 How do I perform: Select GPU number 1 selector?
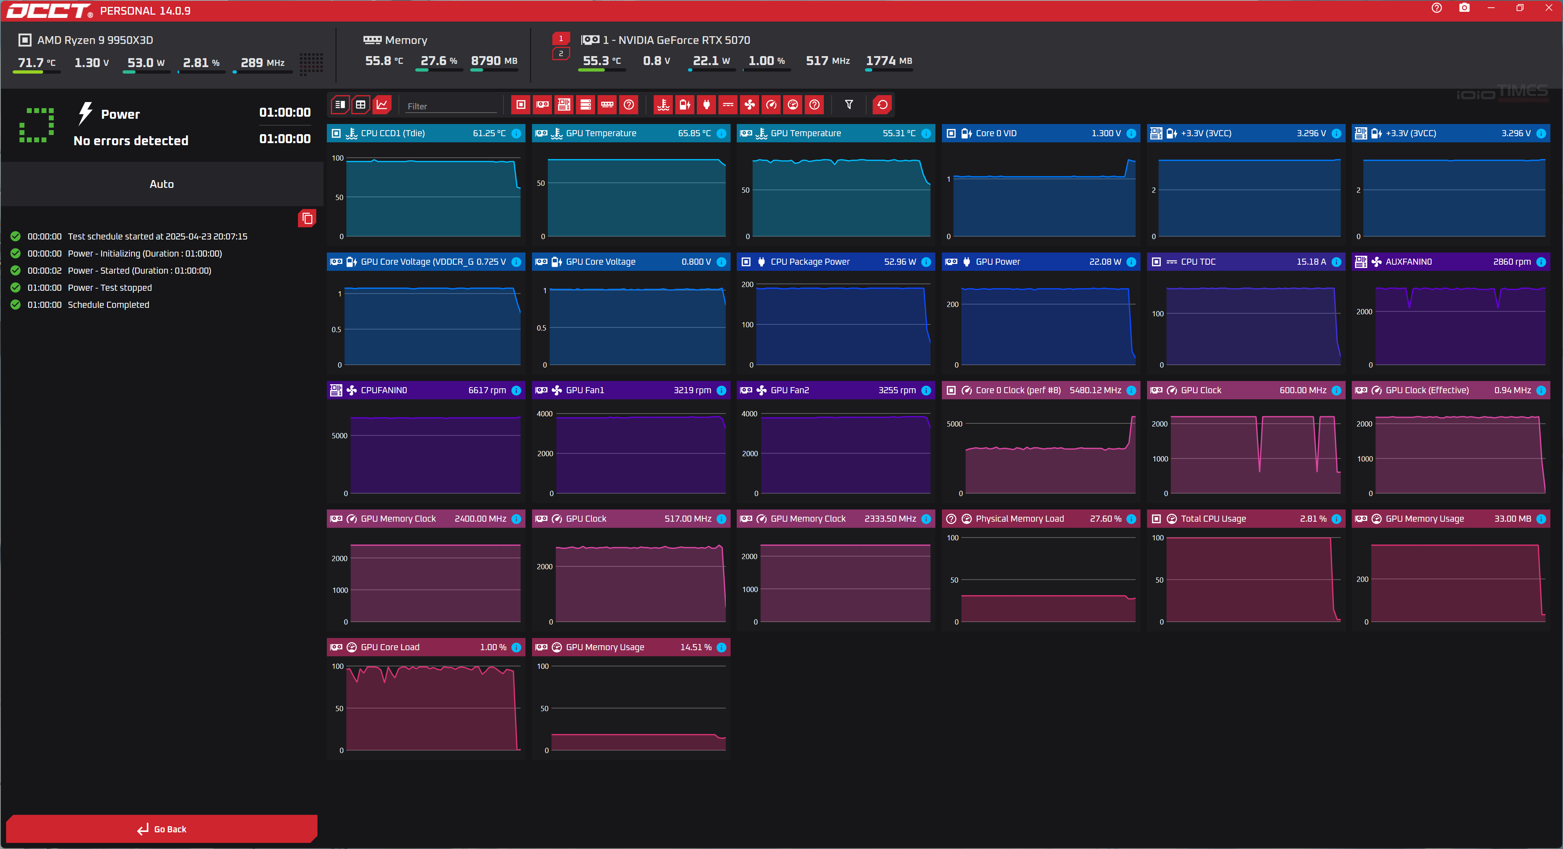point(560,38)
